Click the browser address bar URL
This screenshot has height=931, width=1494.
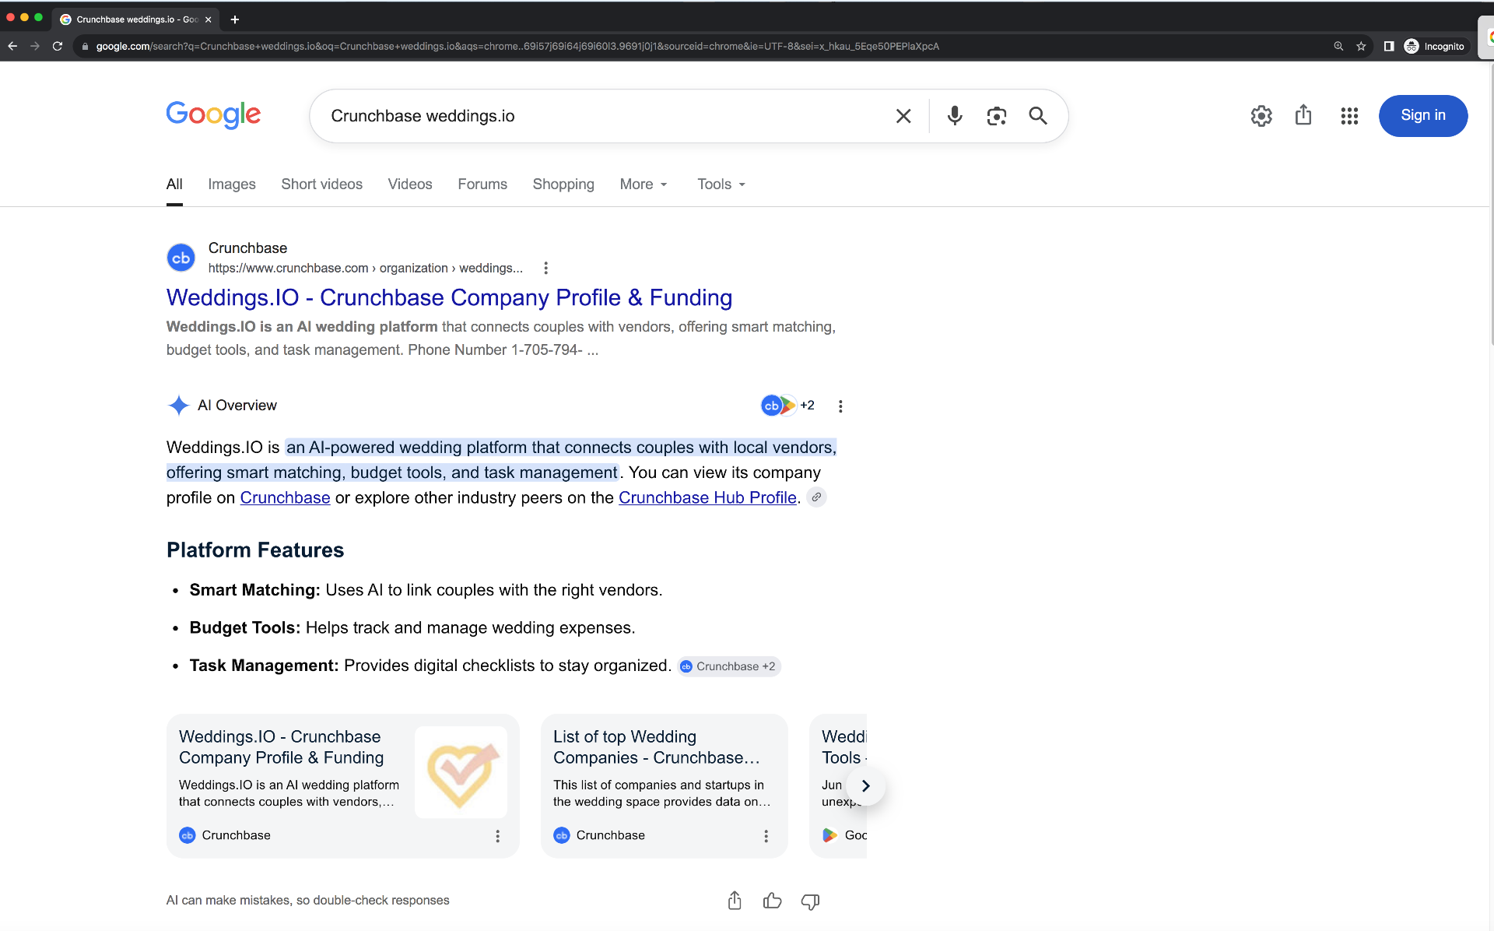(517, 46)
